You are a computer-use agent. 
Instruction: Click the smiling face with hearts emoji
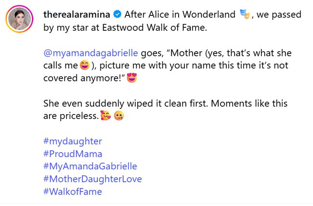click(x=105, y=116)
